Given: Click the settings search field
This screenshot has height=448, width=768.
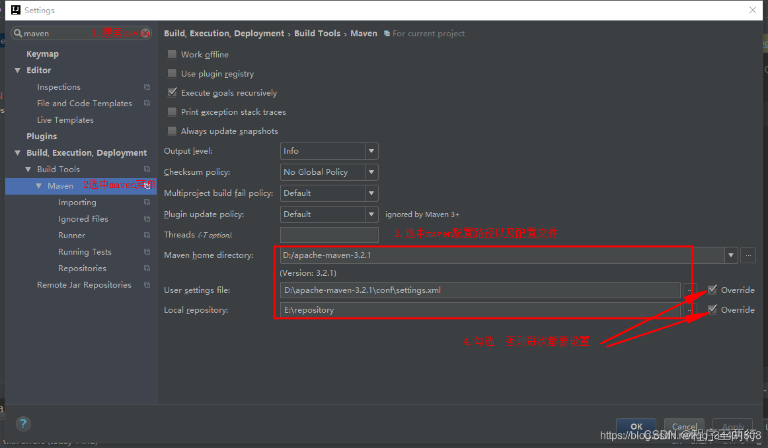Looking at the screenshot, I should (81, 33).
